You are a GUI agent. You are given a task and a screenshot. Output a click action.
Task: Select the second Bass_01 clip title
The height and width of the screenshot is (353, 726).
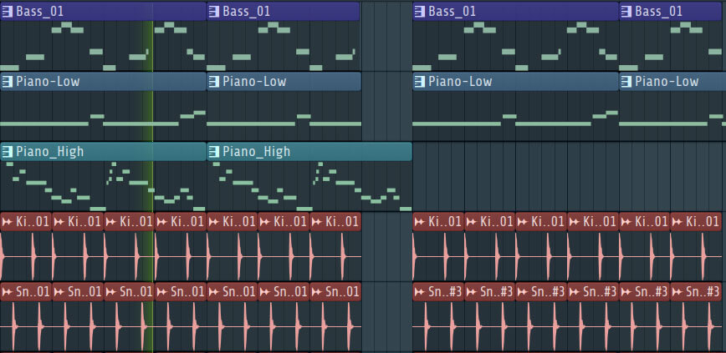[x=246, y=12]
